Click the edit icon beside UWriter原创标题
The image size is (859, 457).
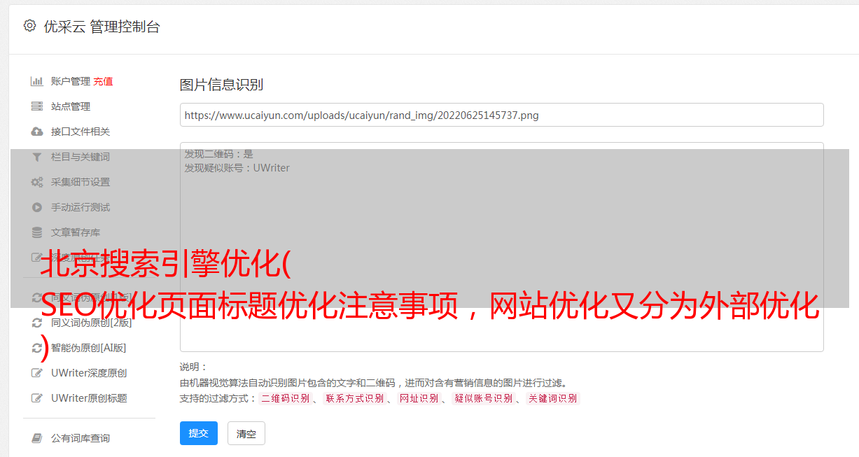(x=37, y=398)
